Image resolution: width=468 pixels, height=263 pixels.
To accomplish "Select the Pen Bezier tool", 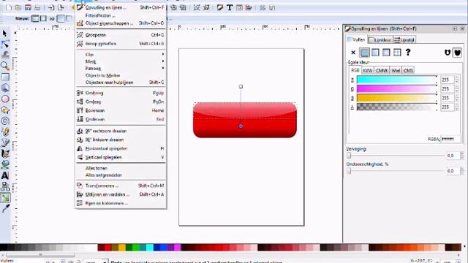I will pyautogui.click(x=5, y=142).
